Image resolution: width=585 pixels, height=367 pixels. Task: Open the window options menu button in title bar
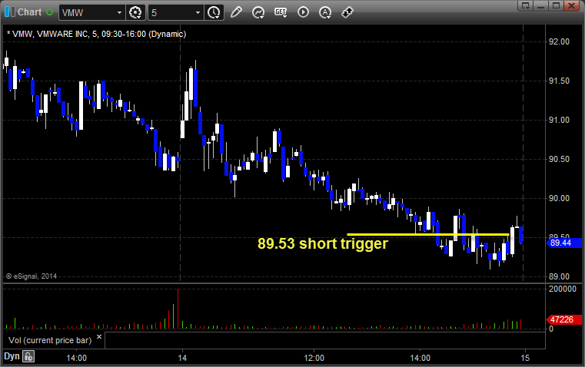(526, 5)
